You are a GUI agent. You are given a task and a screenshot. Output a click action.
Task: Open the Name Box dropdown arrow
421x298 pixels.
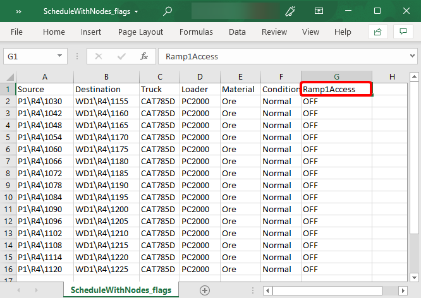click(61, 56)
